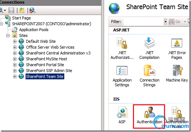Screen dimensions: 191x132
Task: Open IIS Authorization Rules feature
Action: tap(177, 117)
